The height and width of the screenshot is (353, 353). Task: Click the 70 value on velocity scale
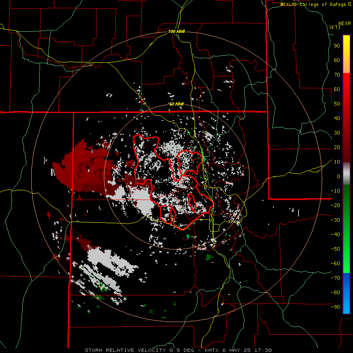(337, 75)
